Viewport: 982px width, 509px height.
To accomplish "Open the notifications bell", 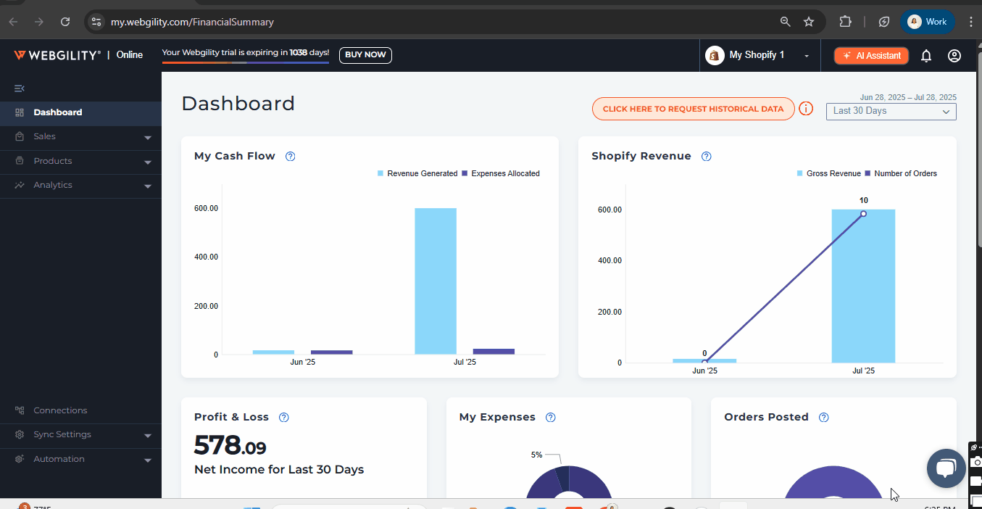I will (925, 56).
